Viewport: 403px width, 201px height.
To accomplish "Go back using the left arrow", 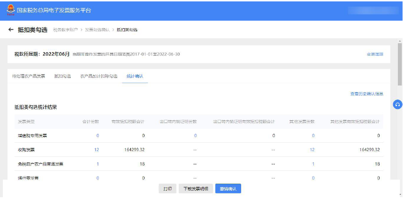I will tap(11, 30).
